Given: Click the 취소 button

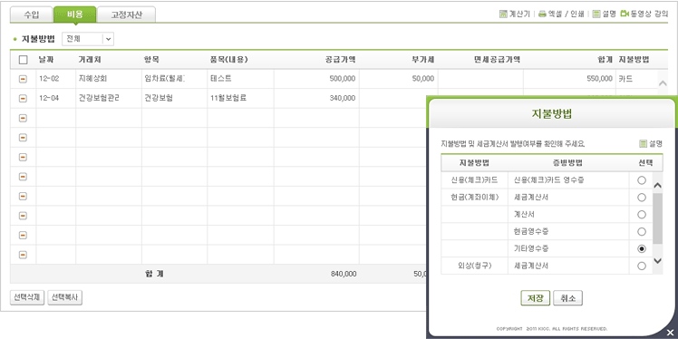Looking at the screenshot, I should tap(567, 298).
